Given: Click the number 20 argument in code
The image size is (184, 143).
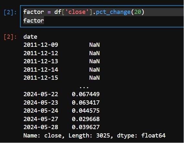Looking at the screenshot, I should pyautogui.click(x=137, y=12).
